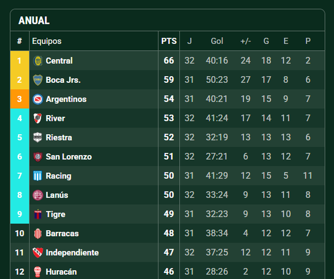Click the Racing club crest

pos(38,176)
